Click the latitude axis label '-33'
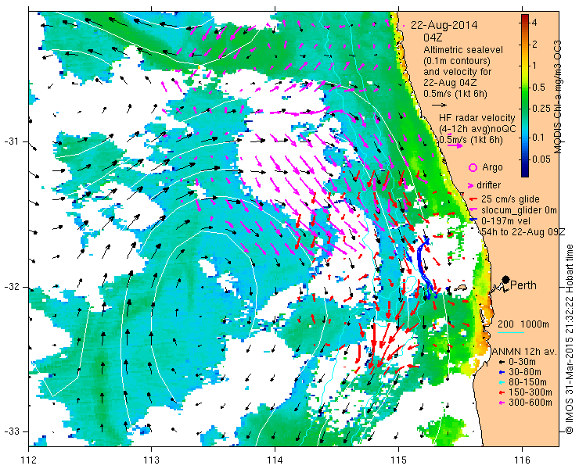Viewport: 579px width, 469px height. [x=11, y=431]
